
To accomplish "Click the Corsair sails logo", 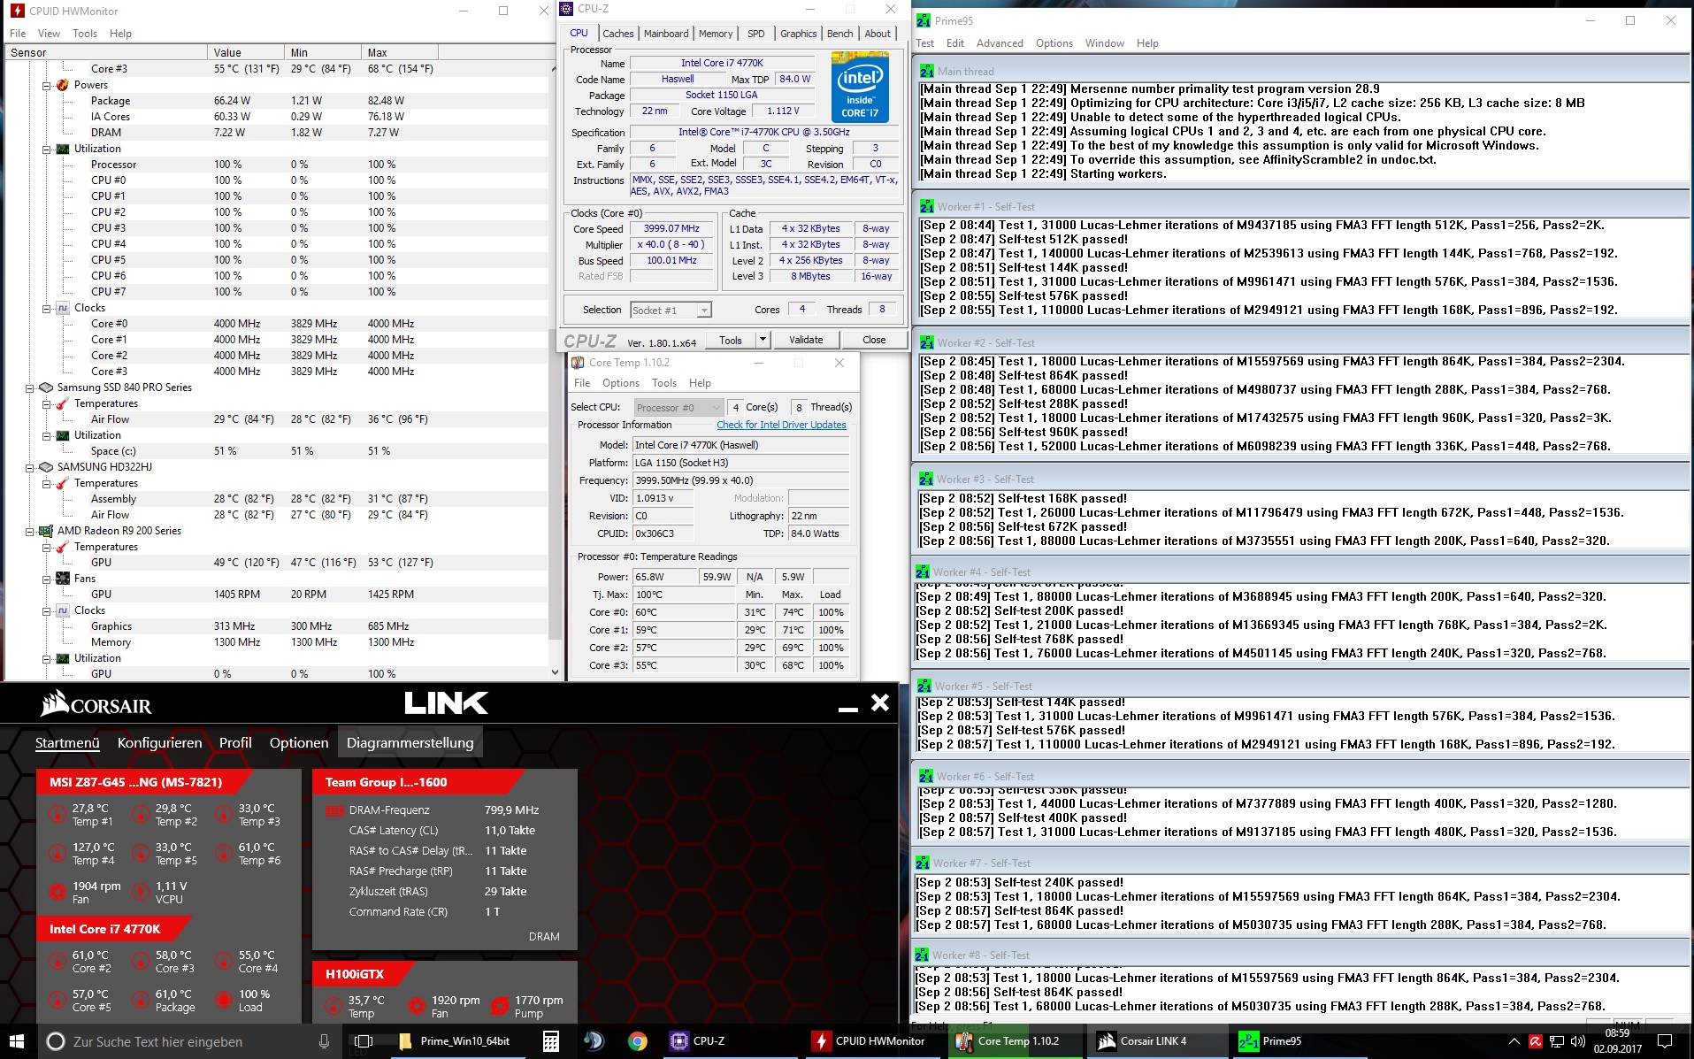I will point(55,703).
